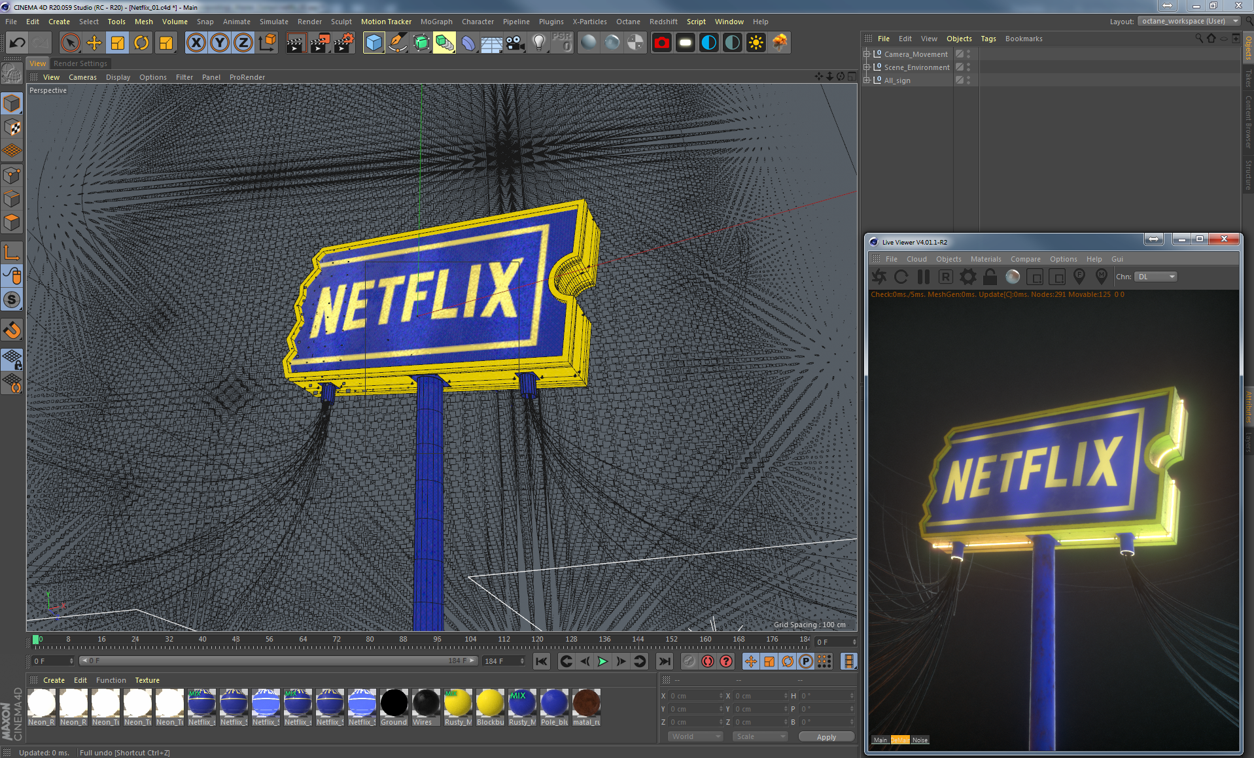Click the Apply button in coordinates panel
1254x758 pixels.
pyautogui.click(x=826, y=736)
